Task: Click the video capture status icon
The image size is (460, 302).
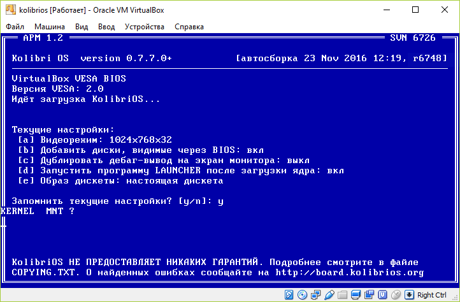Action: (369, 295)
